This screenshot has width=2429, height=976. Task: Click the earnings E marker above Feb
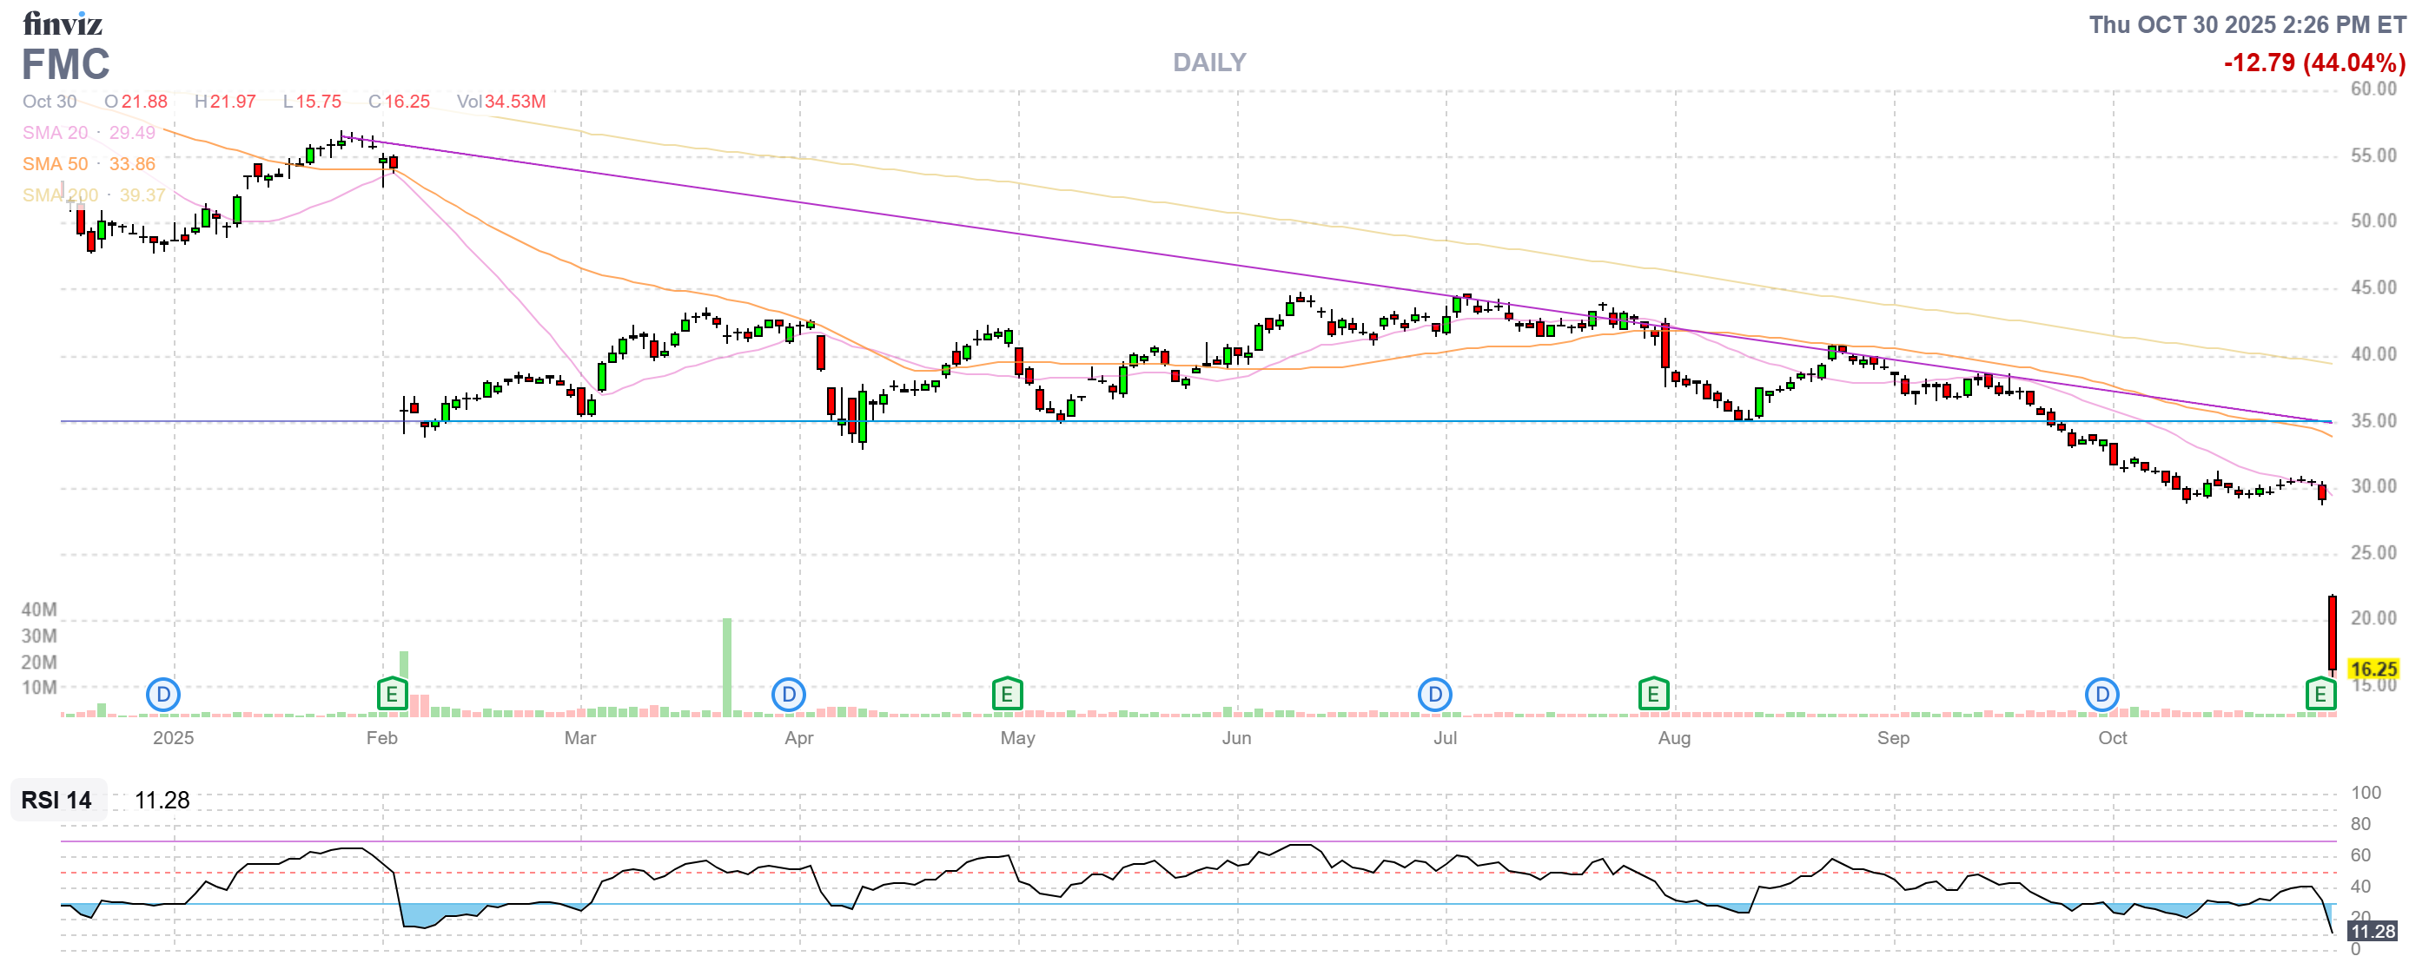391,696
